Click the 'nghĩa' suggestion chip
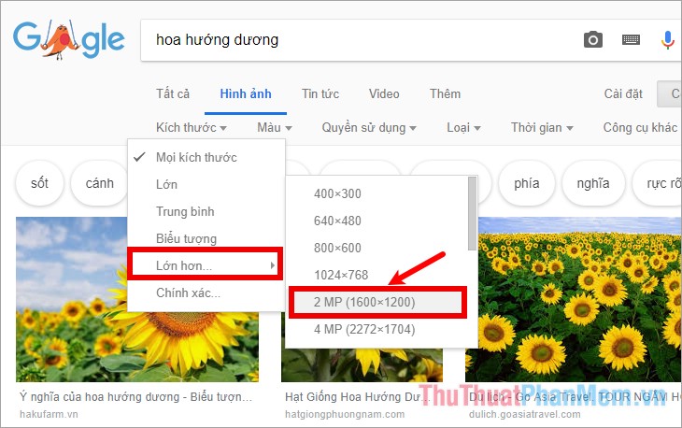 pyautogui.click(x=593, y=183)
